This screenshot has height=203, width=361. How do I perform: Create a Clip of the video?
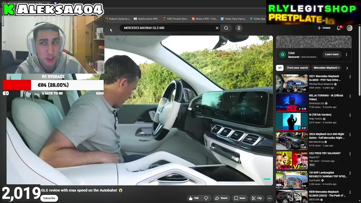[257, 198]
